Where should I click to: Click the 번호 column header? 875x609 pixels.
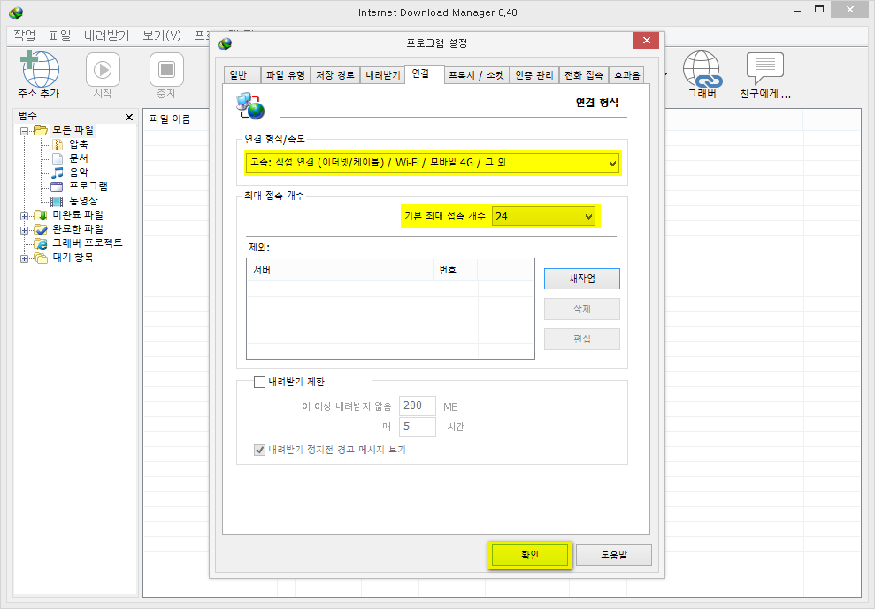[456, 270]
